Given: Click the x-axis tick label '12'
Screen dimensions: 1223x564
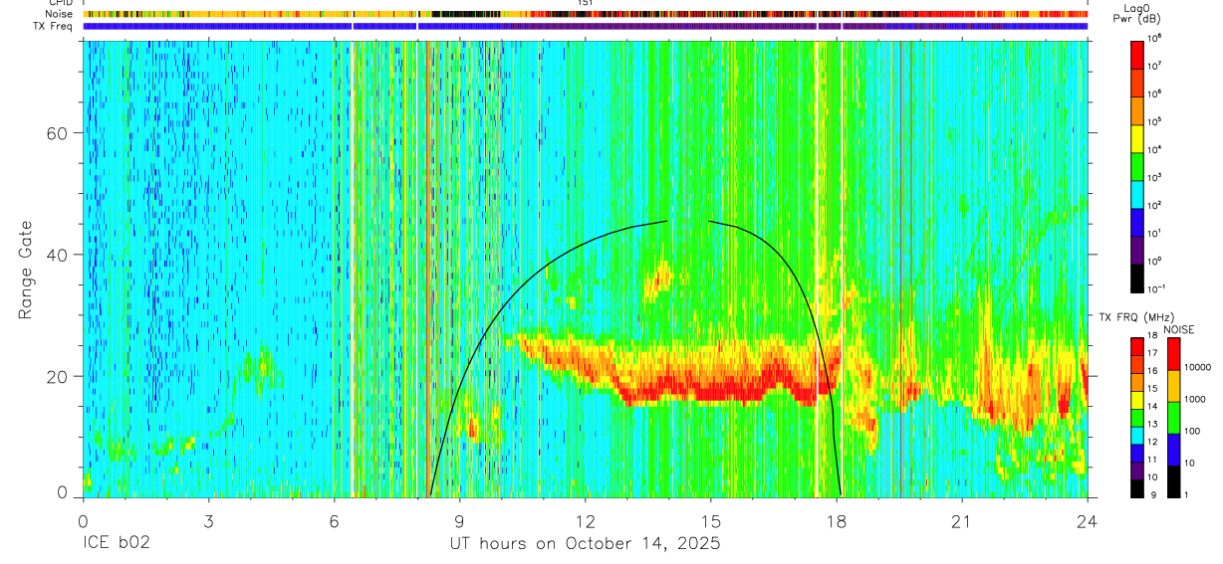Looking at the screenshot, I should pyautogui.click(x=585, y=521).
